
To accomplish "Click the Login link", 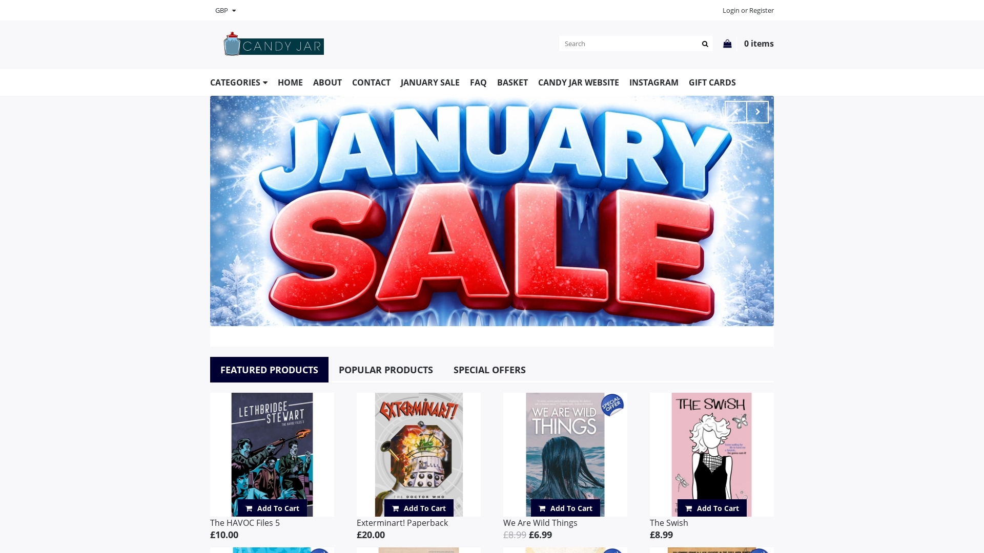I will [x=731, y=10].
